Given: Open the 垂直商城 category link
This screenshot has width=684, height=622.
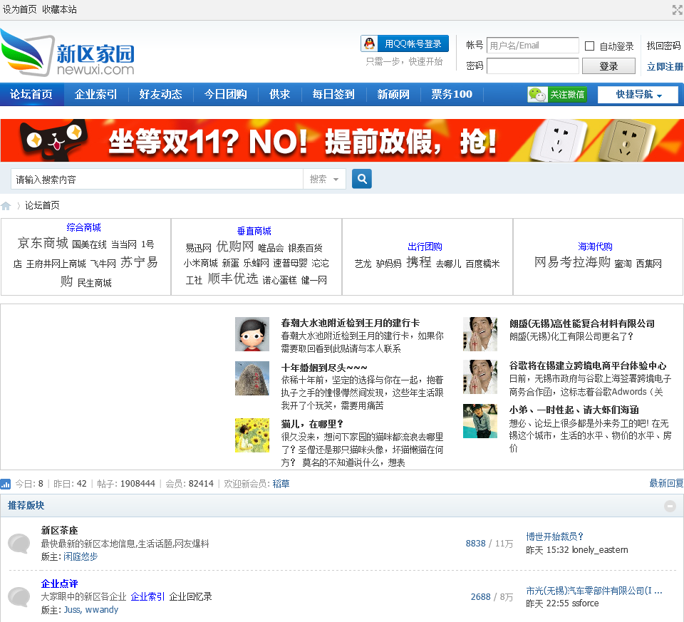Looking at the screenshot, I should pos(254,231).
